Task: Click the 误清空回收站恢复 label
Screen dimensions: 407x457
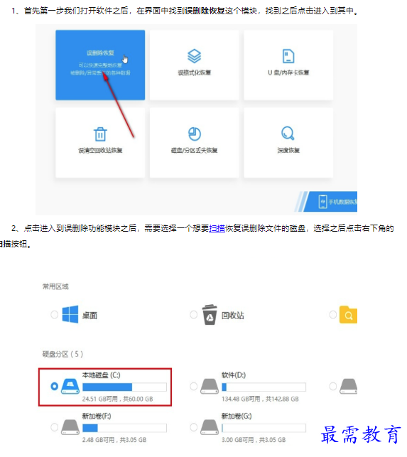Action: pos(100,151)
